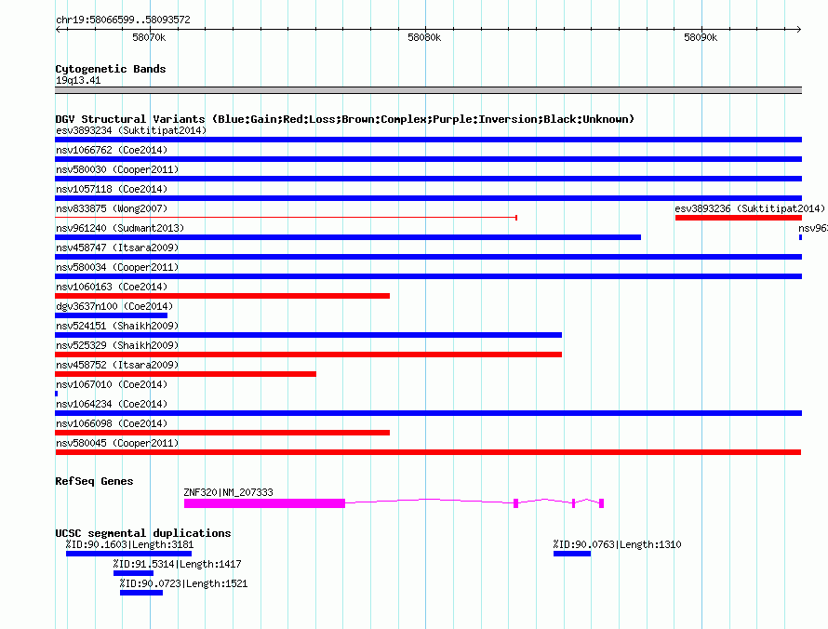Select the %ID:90.0763 segmental duplication bar
This screenshot has width=828, height=629.
(x=572, y=554)
